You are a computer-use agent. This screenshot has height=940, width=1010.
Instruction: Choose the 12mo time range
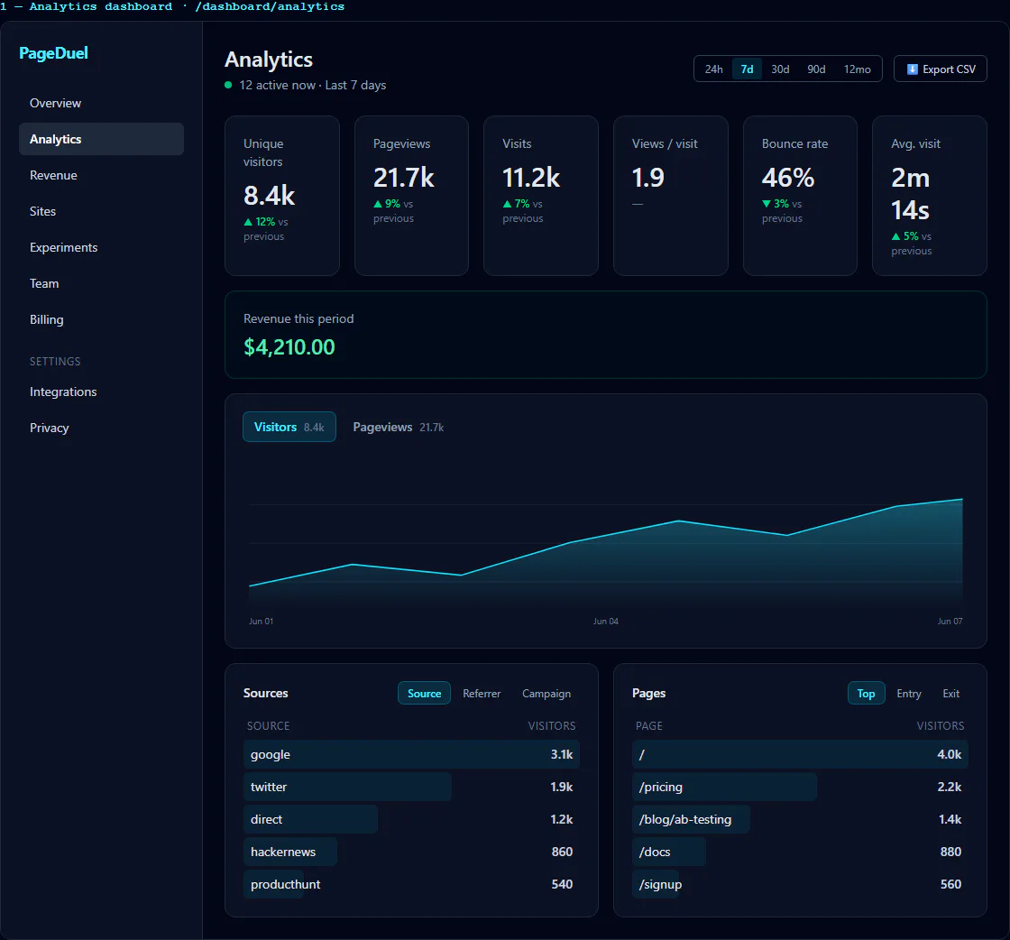tap(858, 69)
